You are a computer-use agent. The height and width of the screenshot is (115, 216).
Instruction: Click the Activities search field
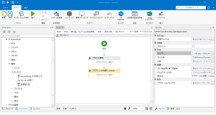(x=28, y=36)
